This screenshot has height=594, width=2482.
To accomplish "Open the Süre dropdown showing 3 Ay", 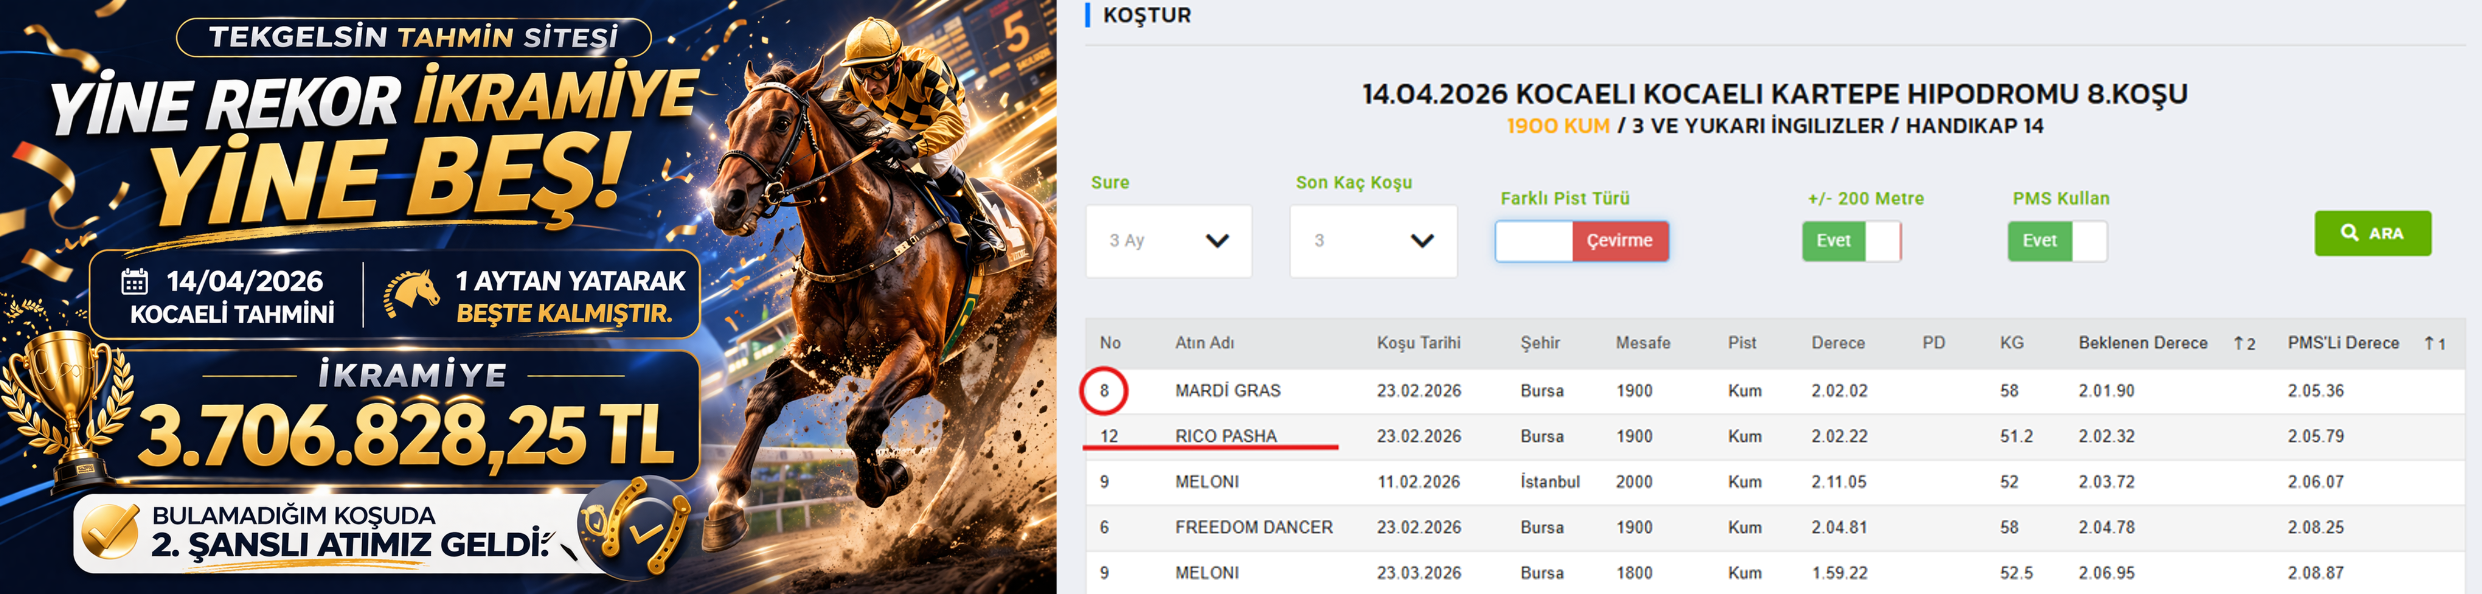I will coord(1168,241).
